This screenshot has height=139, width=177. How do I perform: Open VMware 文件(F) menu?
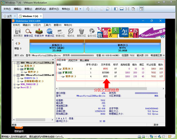pos(7,9)
